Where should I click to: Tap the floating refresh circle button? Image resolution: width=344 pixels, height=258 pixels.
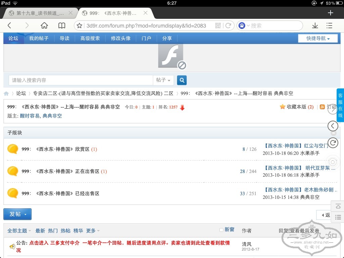click(333, 143)
